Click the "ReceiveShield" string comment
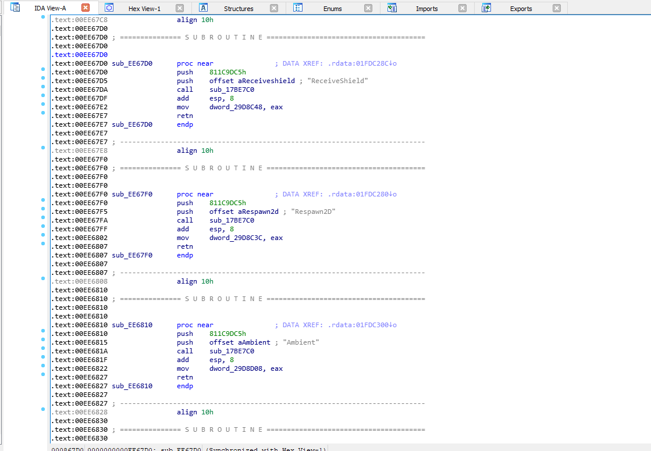The height and width of the screenshot is (451, 651). [x=337, y=81]
